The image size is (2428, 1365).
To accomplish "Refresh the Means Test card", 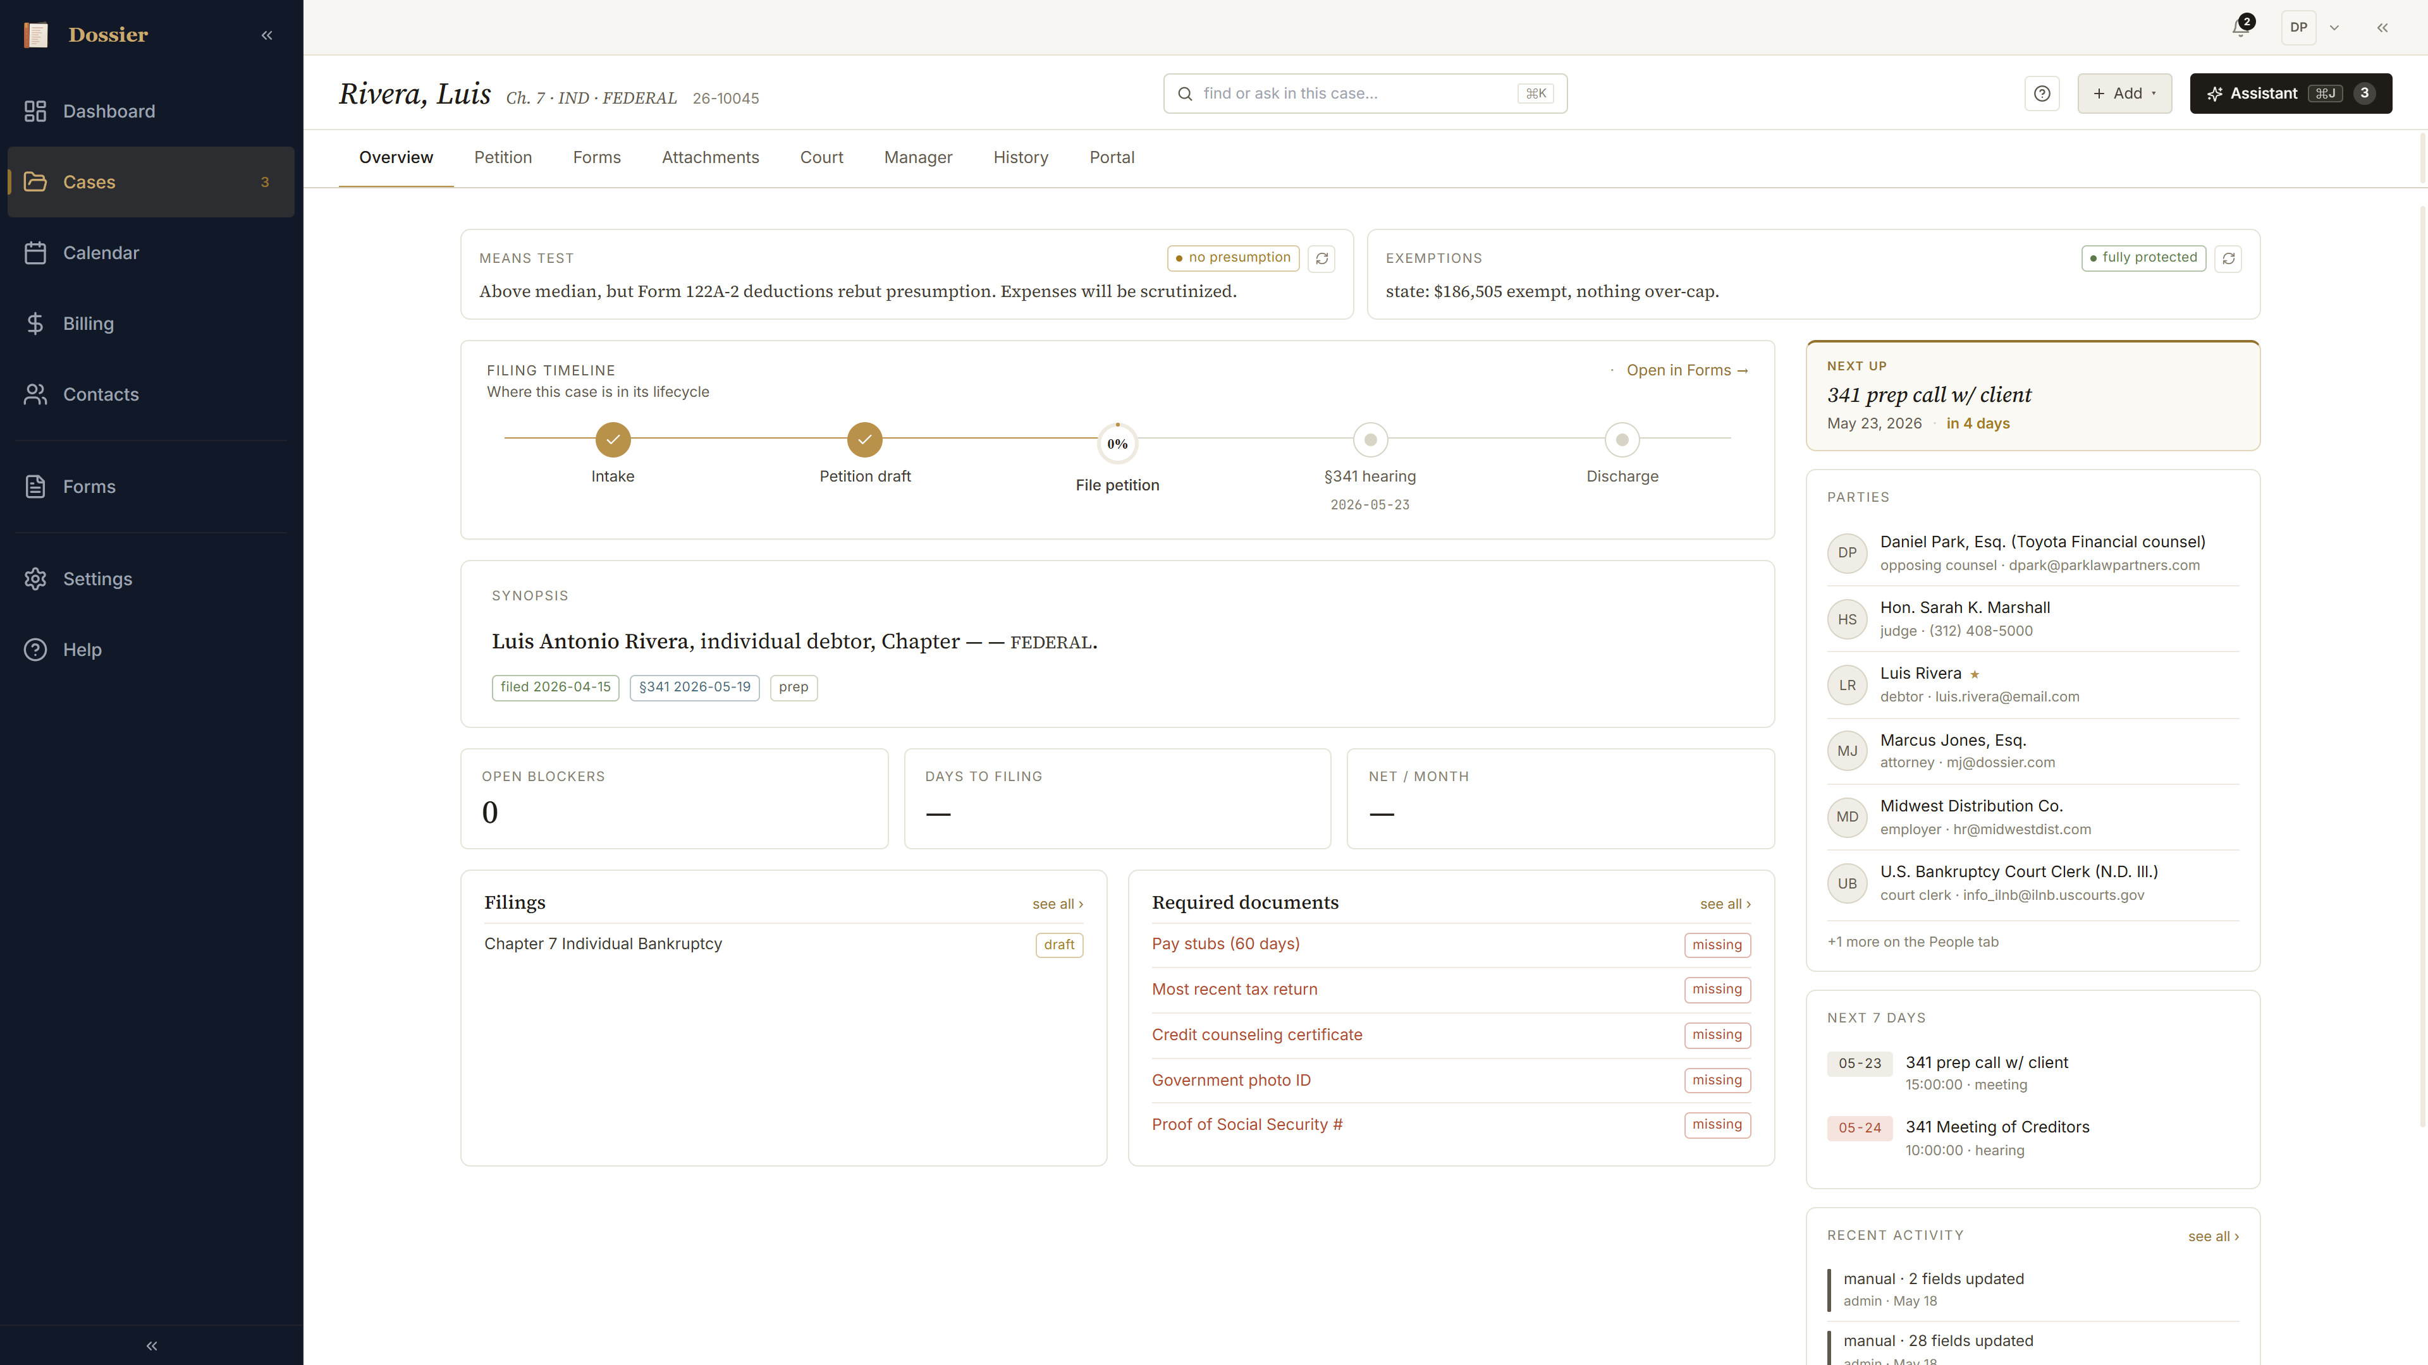I will pos(1321,258).
